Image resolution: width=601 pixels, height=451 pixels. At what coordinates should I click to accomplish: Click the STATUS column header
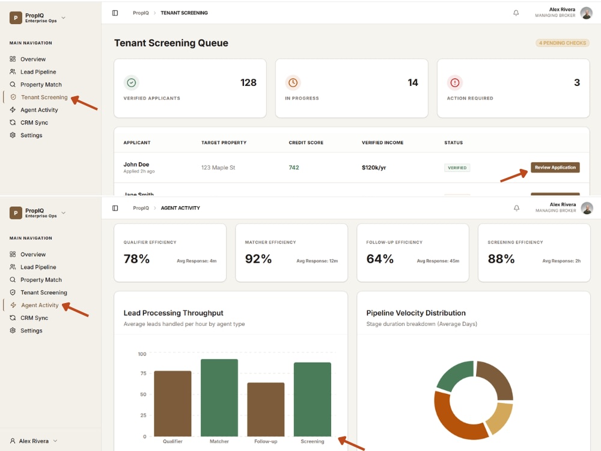[x=453, y=143]
